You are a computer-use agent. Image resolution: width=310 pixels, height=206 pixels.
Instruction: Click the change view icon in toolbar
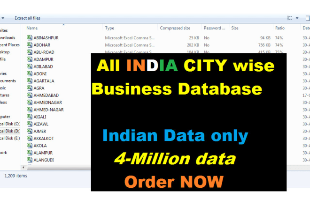[290, 18]
